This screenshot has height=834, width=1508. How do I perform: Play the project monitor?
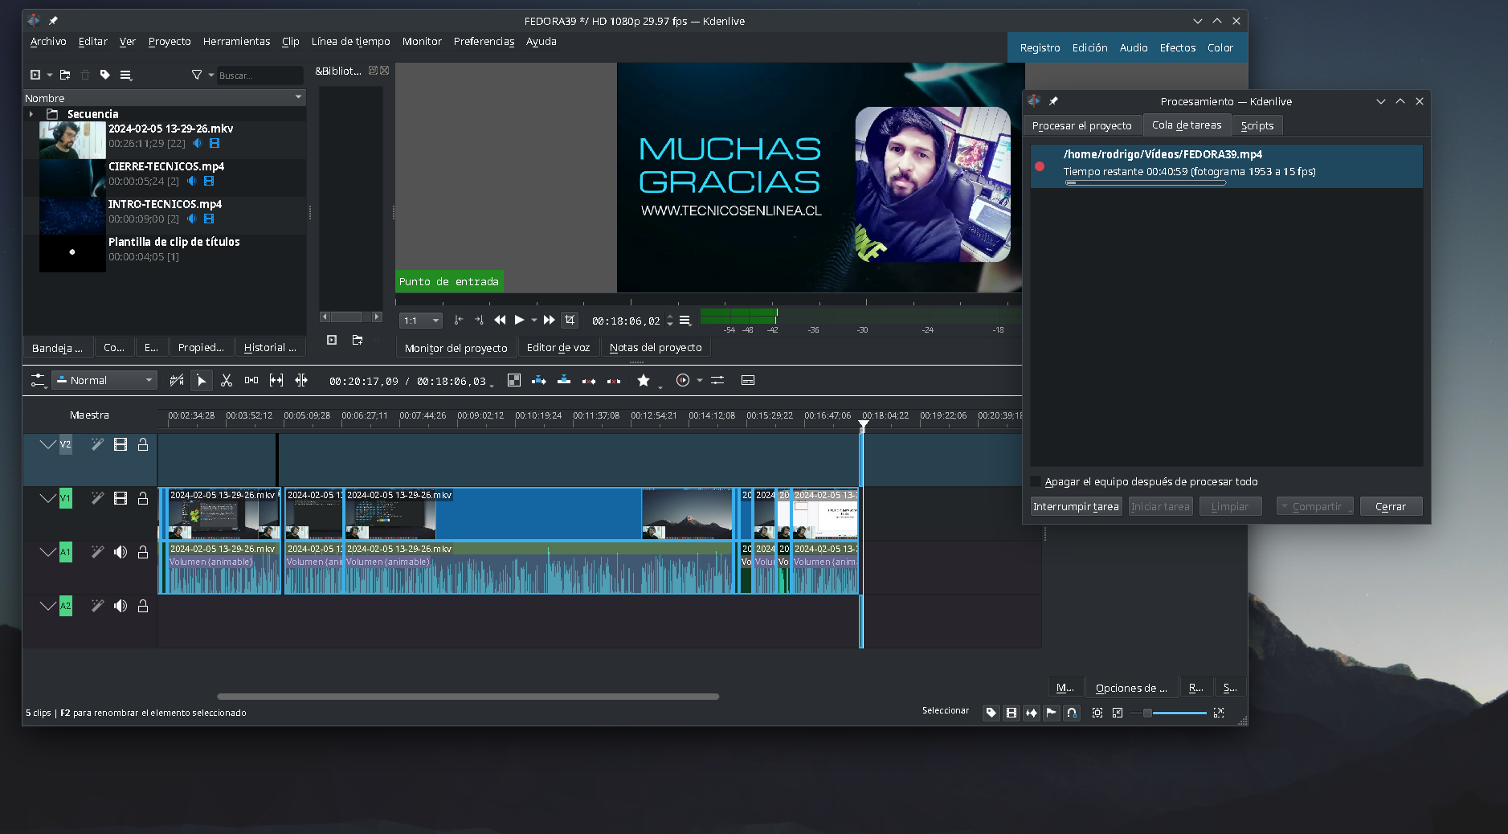pyautogui.click(x=520, y=320)
